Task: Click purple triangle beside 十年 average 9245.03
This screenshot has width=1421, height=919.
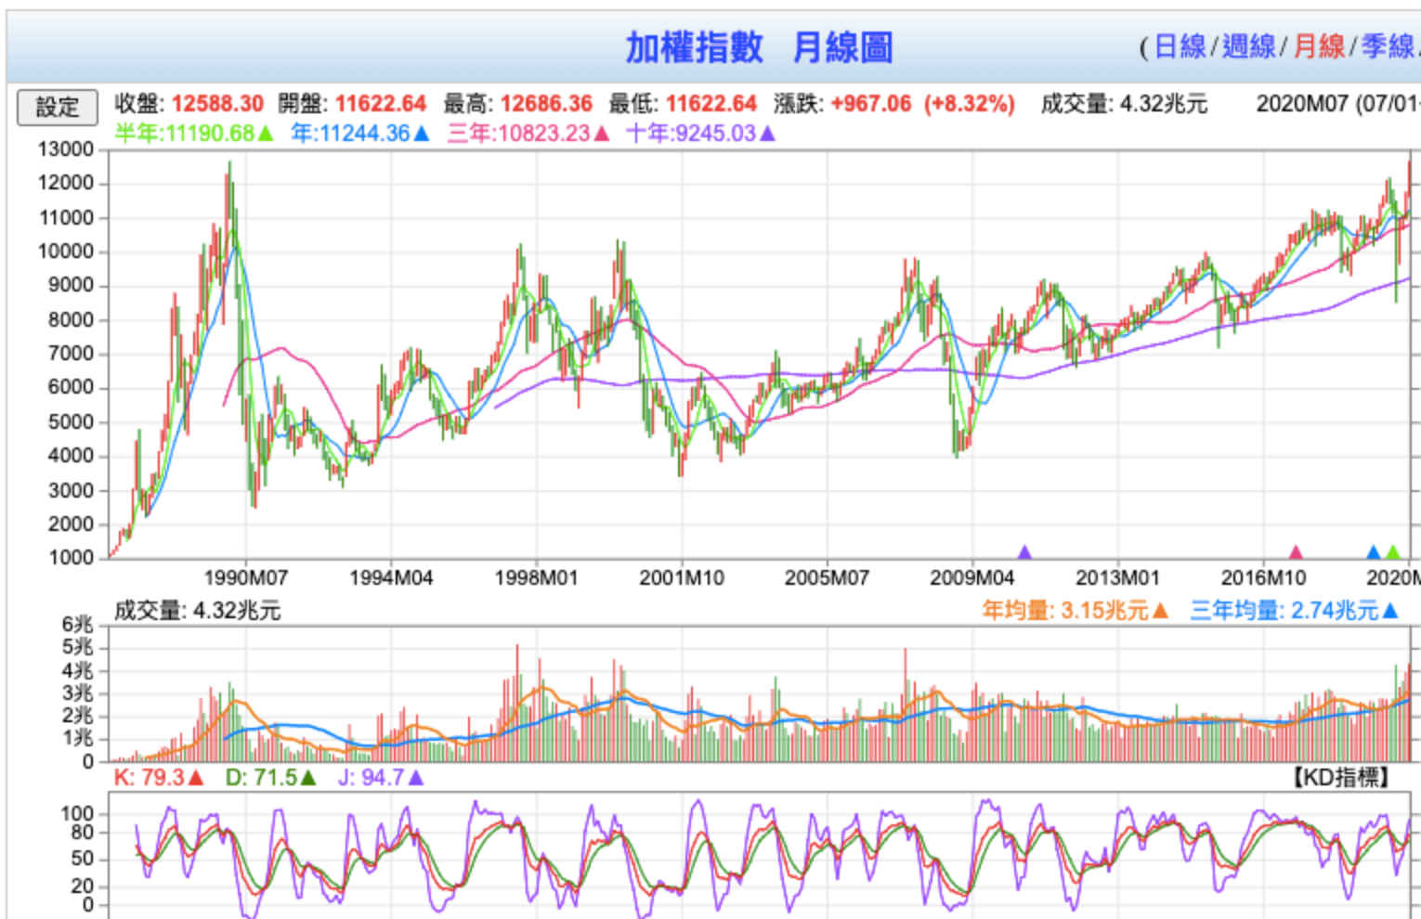Action: coord(767,134)
